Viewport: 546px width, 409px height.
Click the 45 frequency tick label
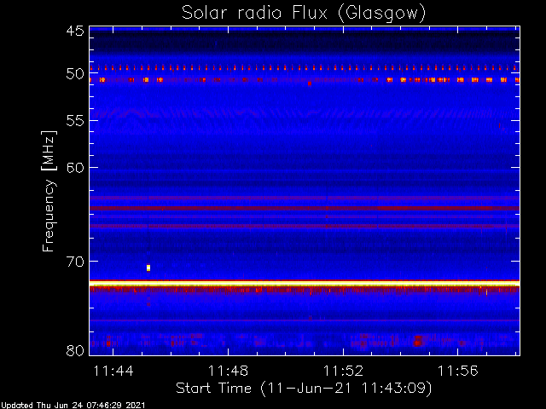(75, 31)
